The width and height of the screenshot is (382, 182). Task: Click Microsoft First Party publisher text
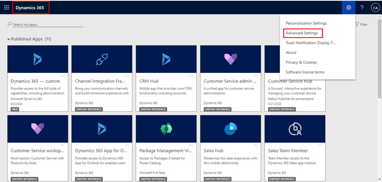point(152,173)
